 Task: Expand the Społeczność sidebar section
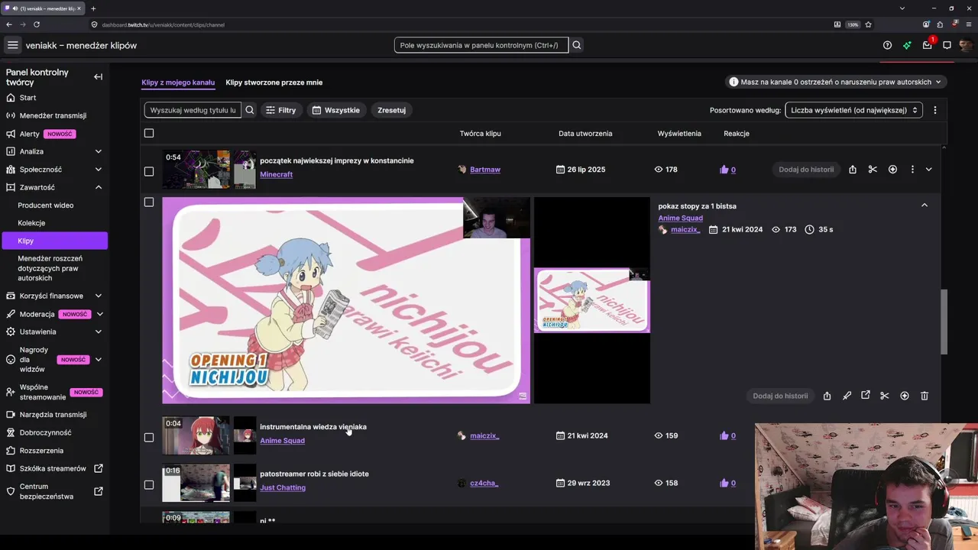pos(98,170)
